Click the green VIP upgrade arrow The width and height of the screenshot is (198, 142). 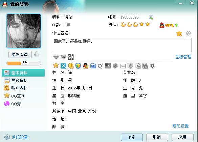click(x=176, y=25)
